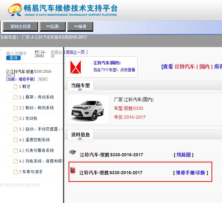Viewport: 222px width, 203px height.
Task: Click the 返回主目录 button
Action: (20, 27)
